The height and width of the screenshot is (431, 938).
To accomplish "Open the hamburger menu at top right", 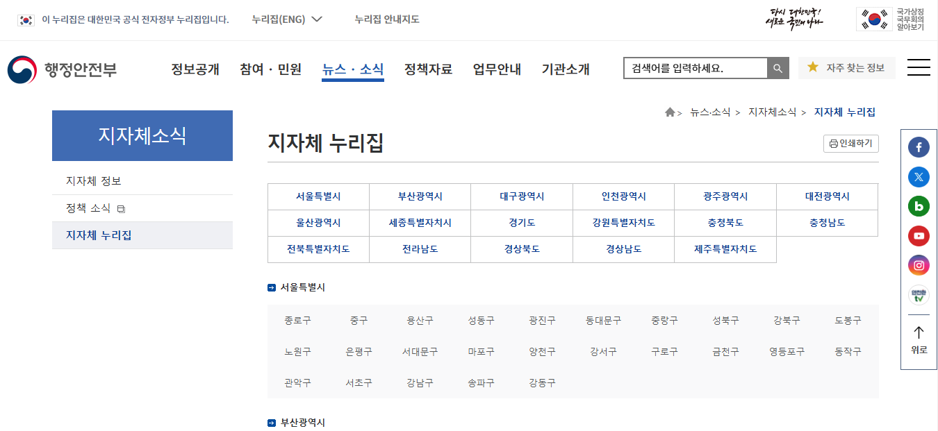I will (x=919, y=67).
